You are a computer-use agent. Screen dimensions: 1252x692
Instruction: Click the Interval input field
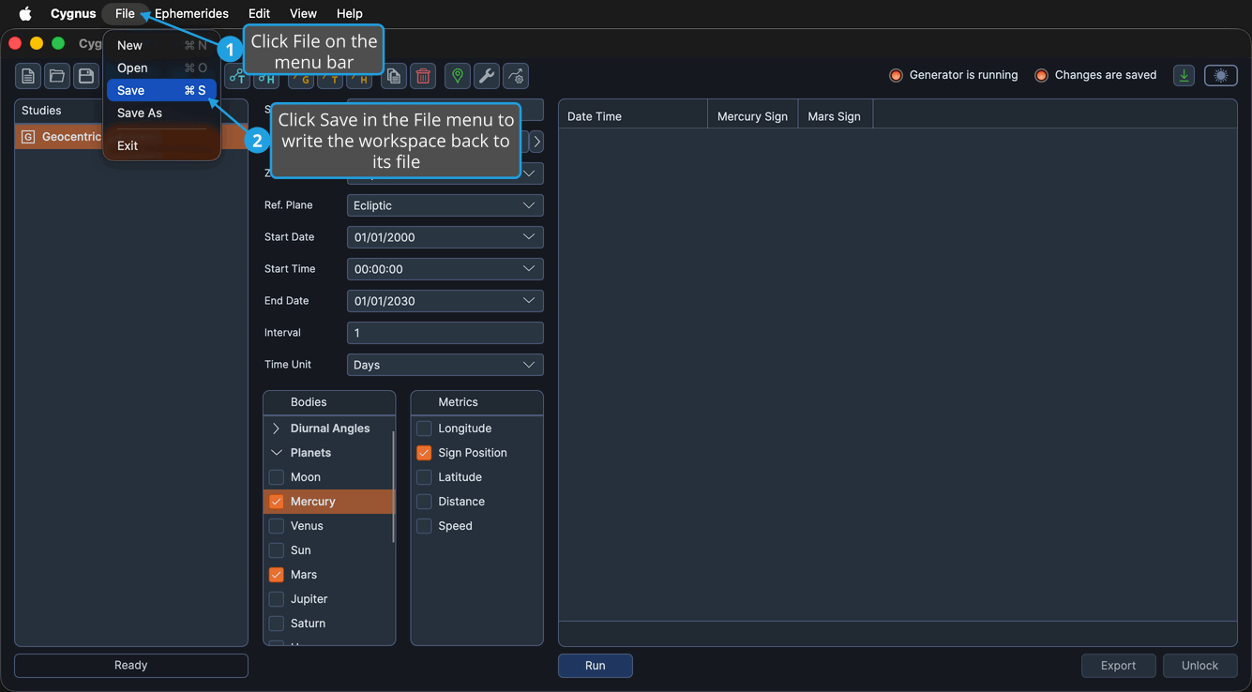[x=445, y=333]
